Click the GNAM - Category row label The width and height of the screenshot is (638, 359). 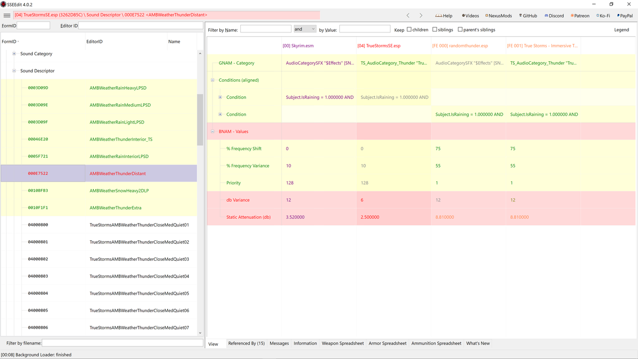click(236, 63)
